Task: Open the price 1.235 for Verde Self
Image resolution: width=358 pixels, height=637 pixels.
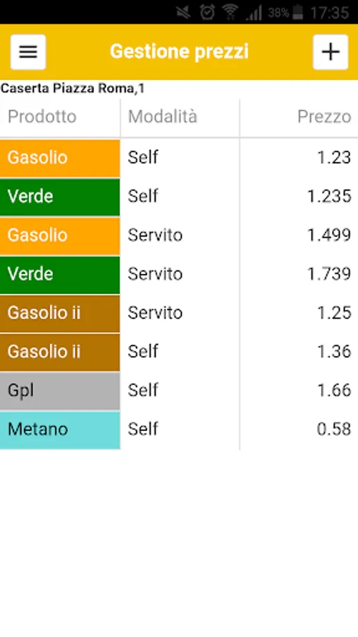Action: click(x=329, y=196)
